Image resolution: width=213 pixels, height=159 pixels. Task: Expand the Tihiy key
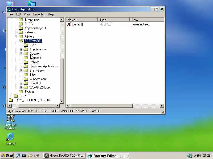click(x=21, y=75)
